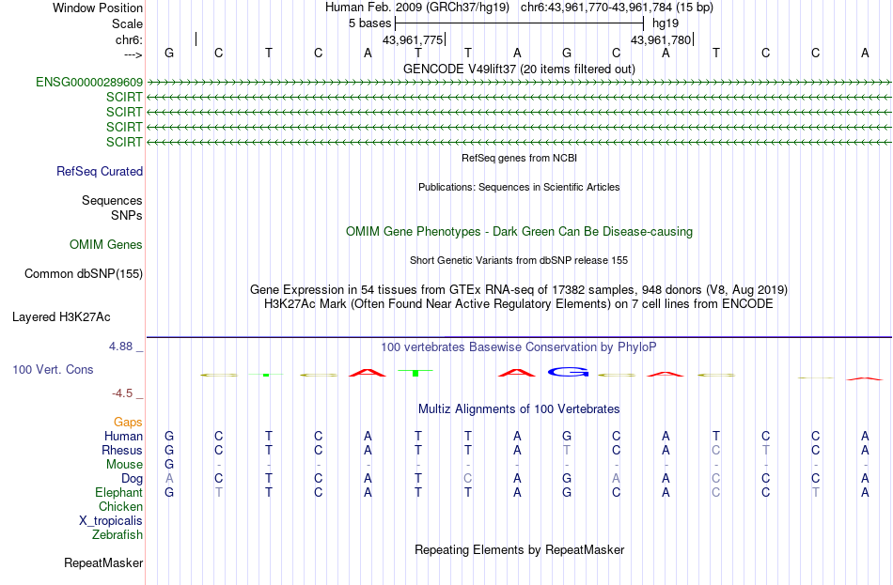Click the RepeatMasker track label
Screen dimensions: 893x585
[x=103, y=562]
